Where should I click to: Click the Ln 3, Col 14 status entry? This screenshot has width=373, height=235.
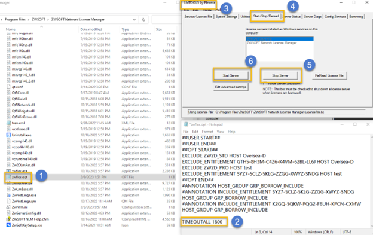point(264,232)
